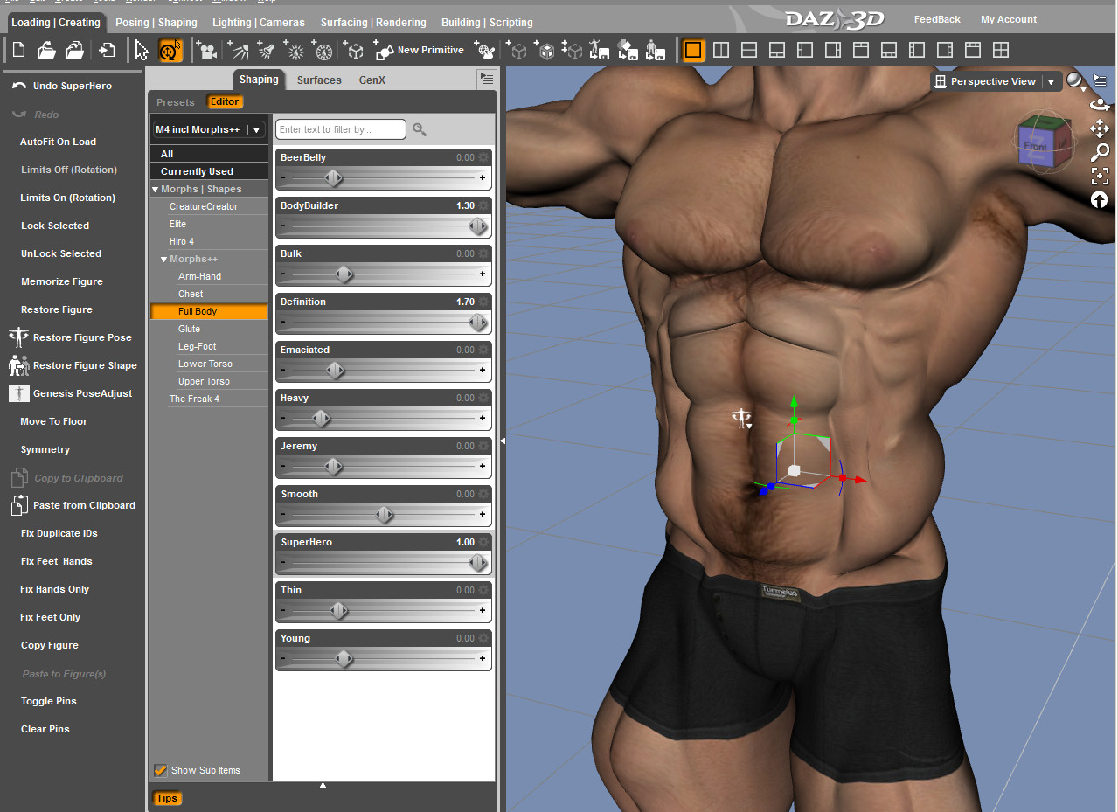Click the Import arrow icon

[x=106, y=51]
